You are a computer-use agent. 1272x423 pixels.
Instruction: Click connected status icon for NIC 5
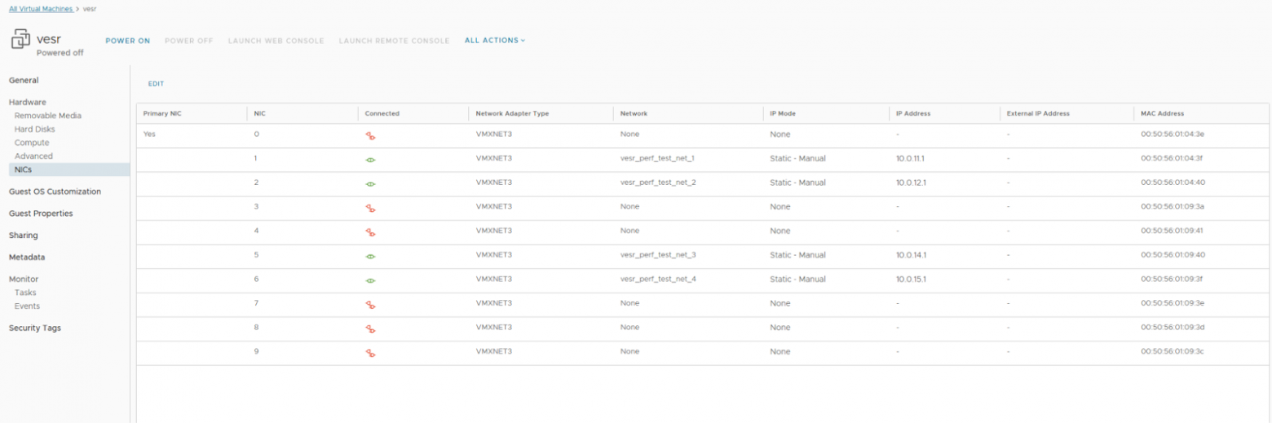pyautogui.click(x=370, y=256)
